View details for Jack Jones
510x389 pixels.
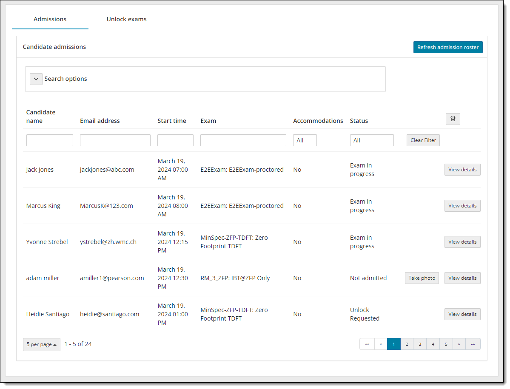[462, 170]
